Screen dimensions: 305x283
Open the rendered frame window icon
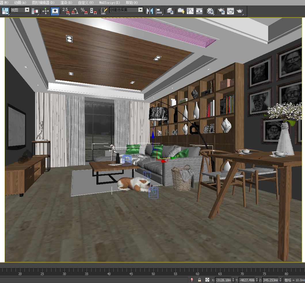pos(230,11)
